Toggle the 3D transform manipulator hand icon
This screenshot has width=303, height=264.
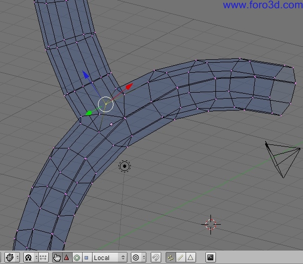point(57,258)
